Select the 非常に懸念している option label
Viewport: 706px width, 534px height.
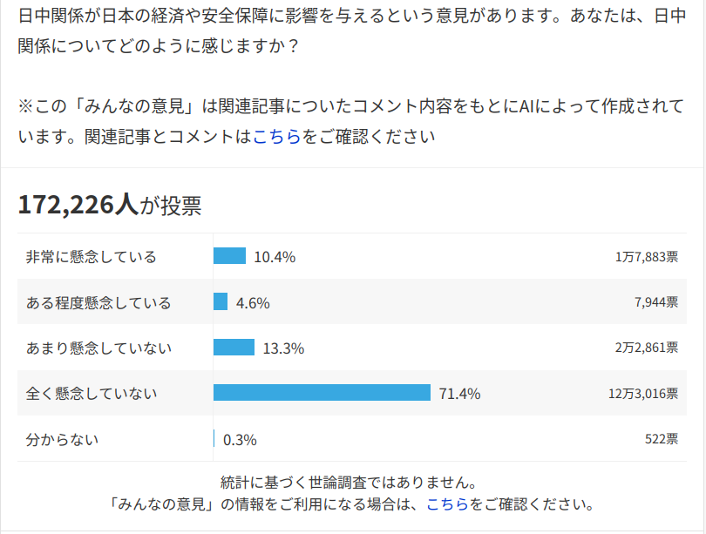92,257
